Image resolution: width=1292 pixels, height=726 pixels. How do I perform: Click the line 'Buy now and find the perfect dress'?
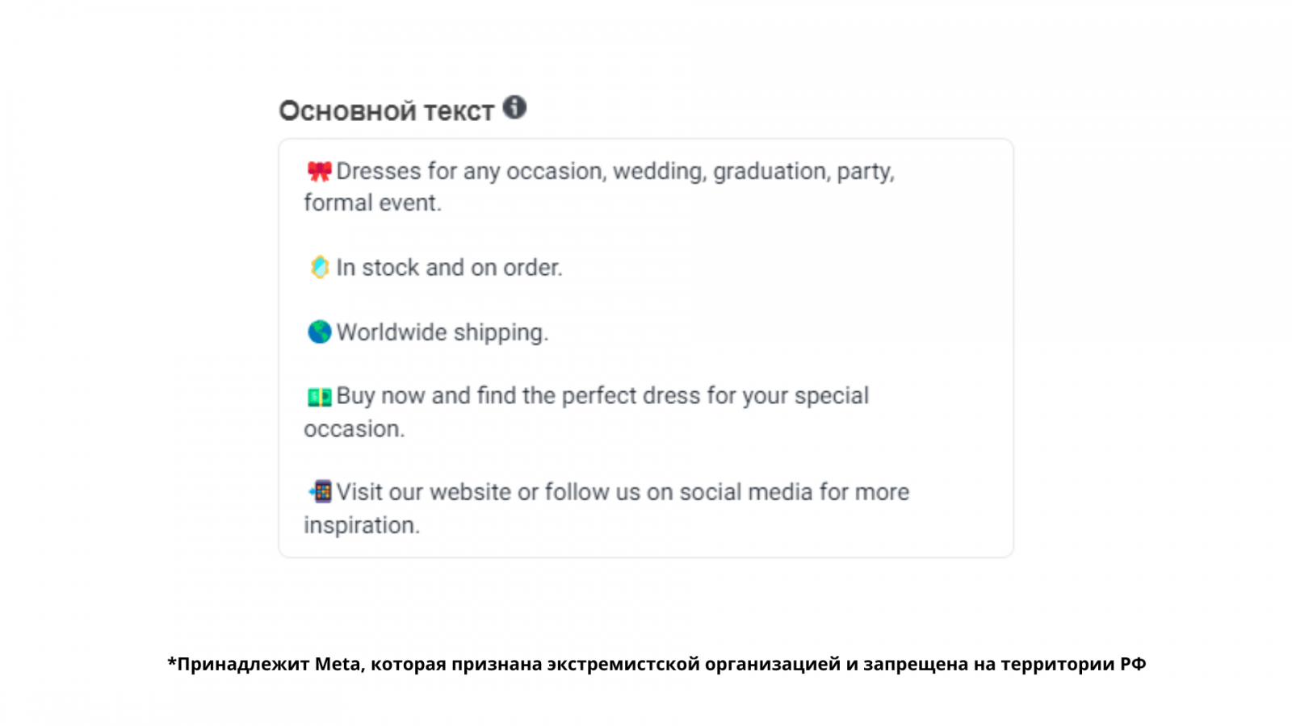coord(602,396)
